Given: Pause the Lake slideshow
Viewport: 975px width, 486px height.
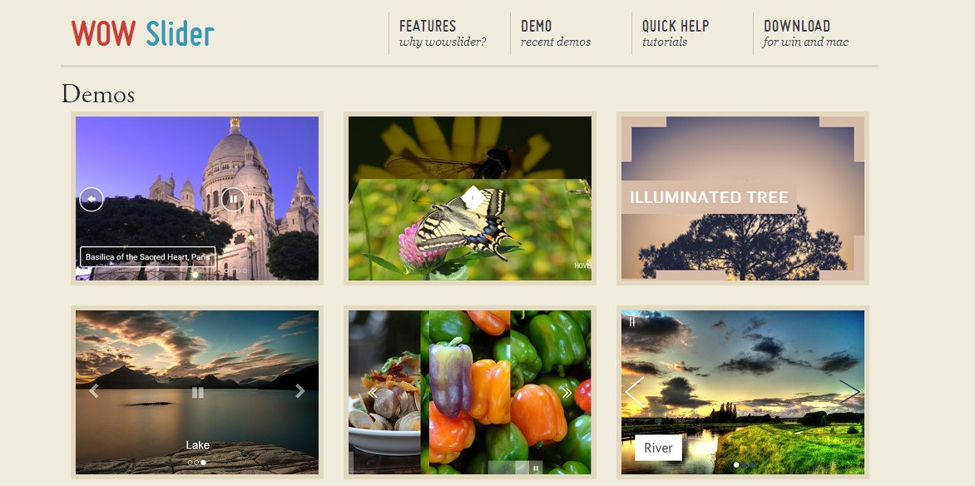Looking at the screenshot, I should coord(198,392).
